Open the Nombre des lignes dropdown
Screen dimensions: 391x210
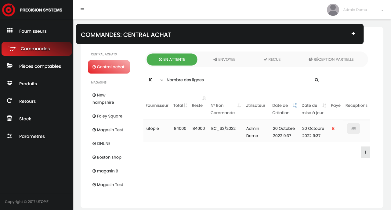[x=154, y=80]
